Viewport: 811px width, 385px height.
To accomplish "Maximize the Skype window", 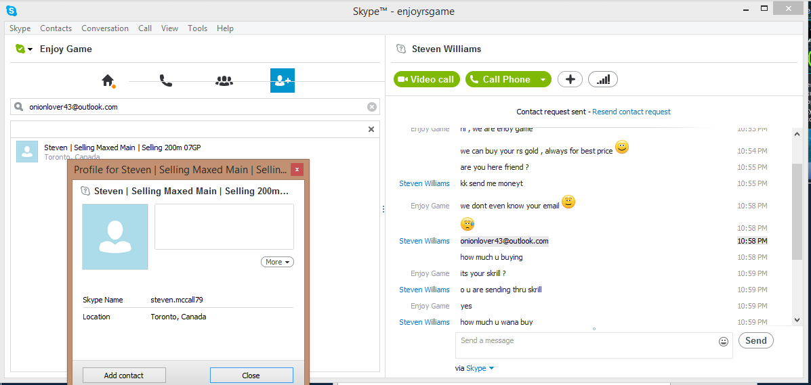I will pos(764,7).
